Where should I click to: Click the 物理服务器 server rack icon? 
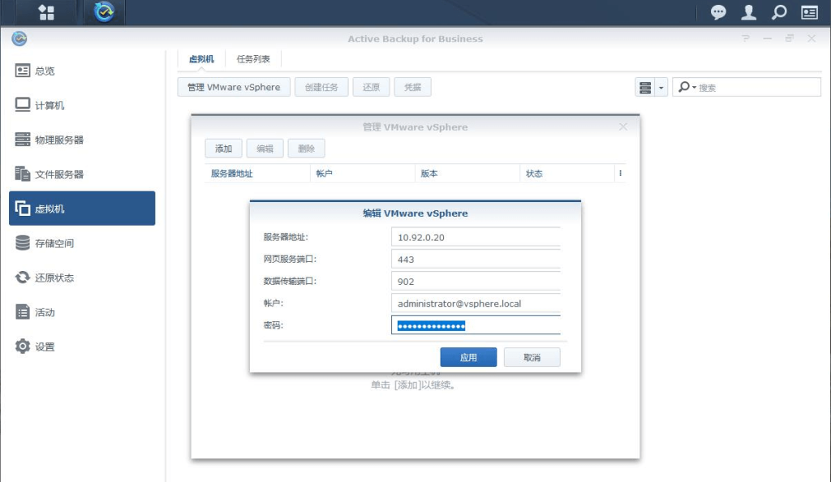pyautogui.click(x=22, y=140)
